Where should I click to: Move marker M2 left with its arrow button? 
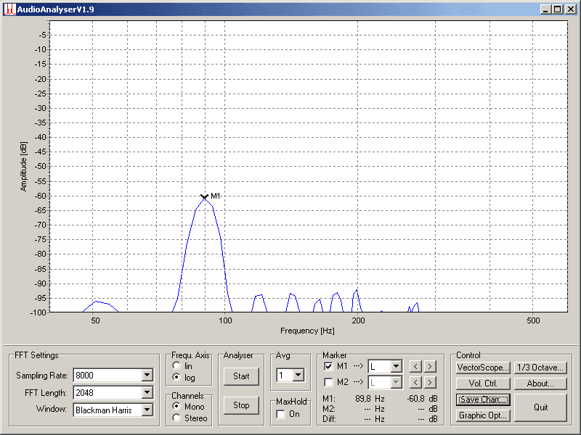click(x=415, y=382)
